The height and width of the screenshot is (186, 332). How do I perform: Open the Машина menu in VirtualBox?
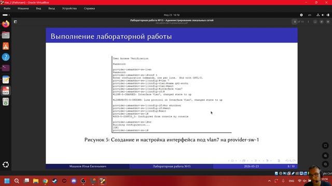click(x=23, y=8)
